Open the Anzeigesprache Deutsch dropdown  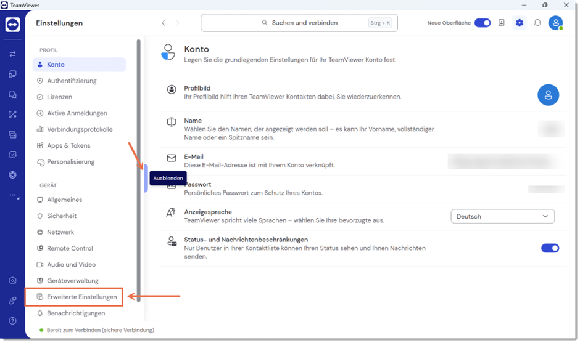pyautogui.click(x=502, y=216)
